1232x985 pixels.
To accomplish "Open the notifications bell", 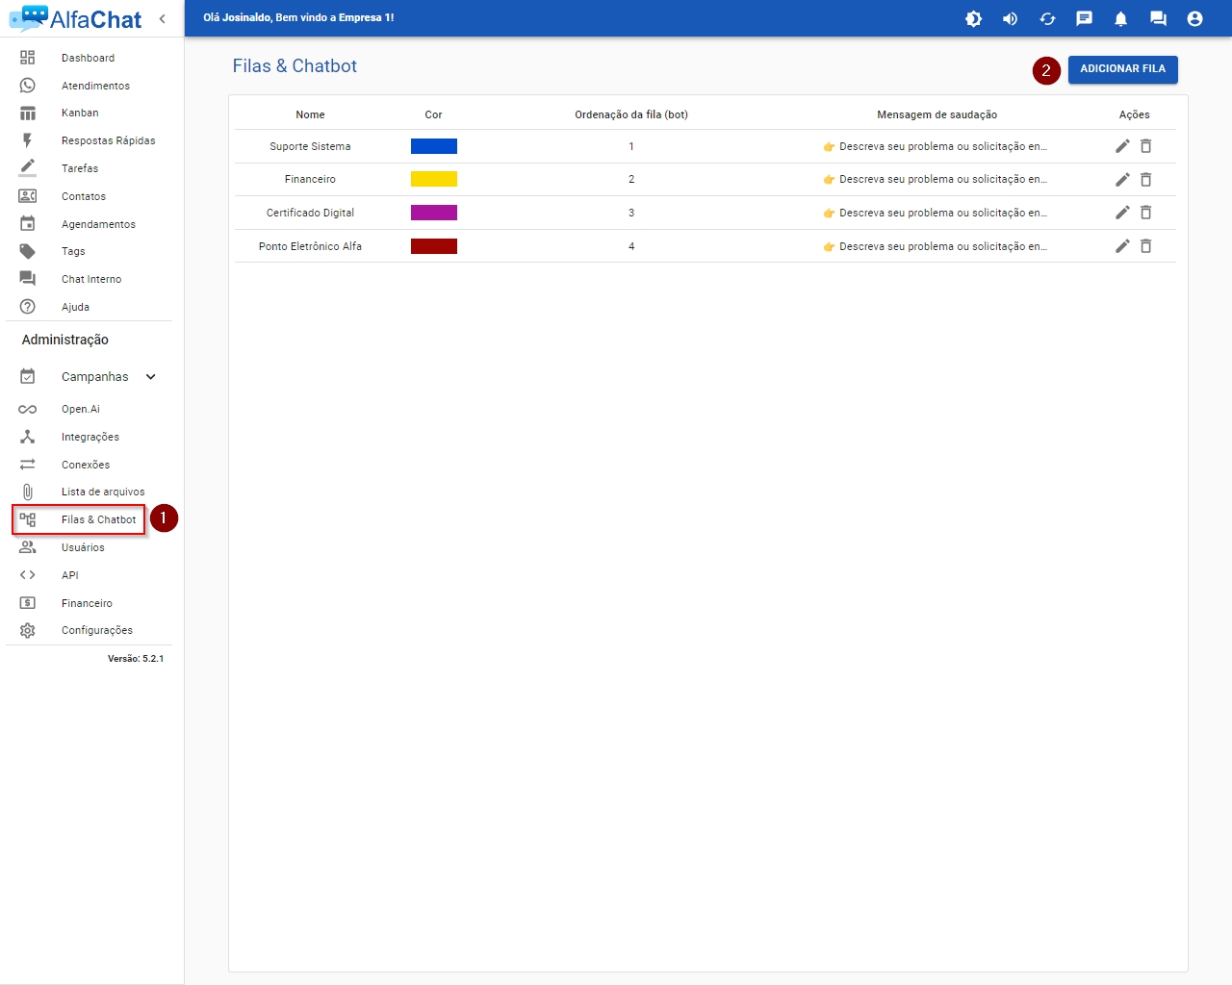I will pos(1120,18).
